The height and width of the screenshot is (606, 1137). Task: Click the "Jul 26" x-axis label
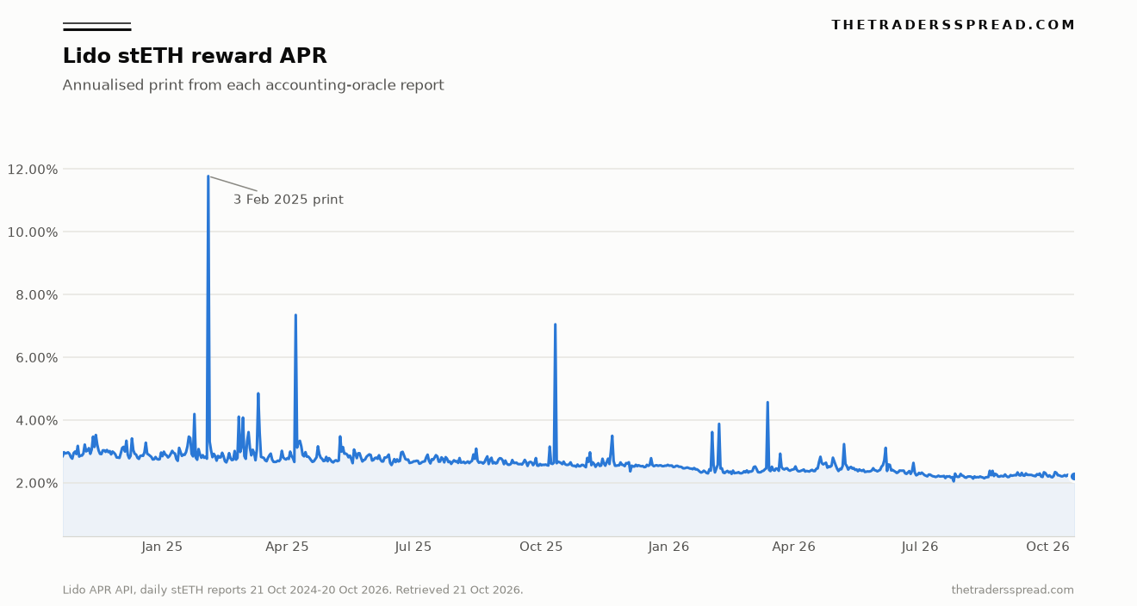[x=920, y=547]
